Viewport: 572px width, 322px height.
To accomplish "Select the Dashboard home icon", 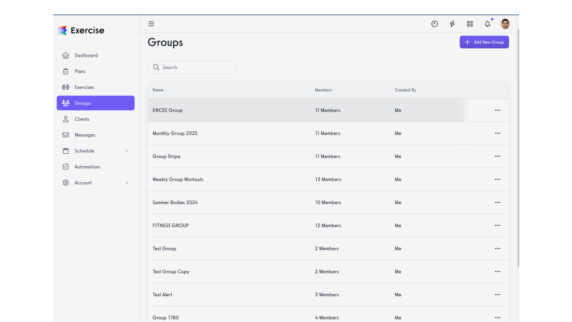I will pyautogui.click(x=65, y=55).
